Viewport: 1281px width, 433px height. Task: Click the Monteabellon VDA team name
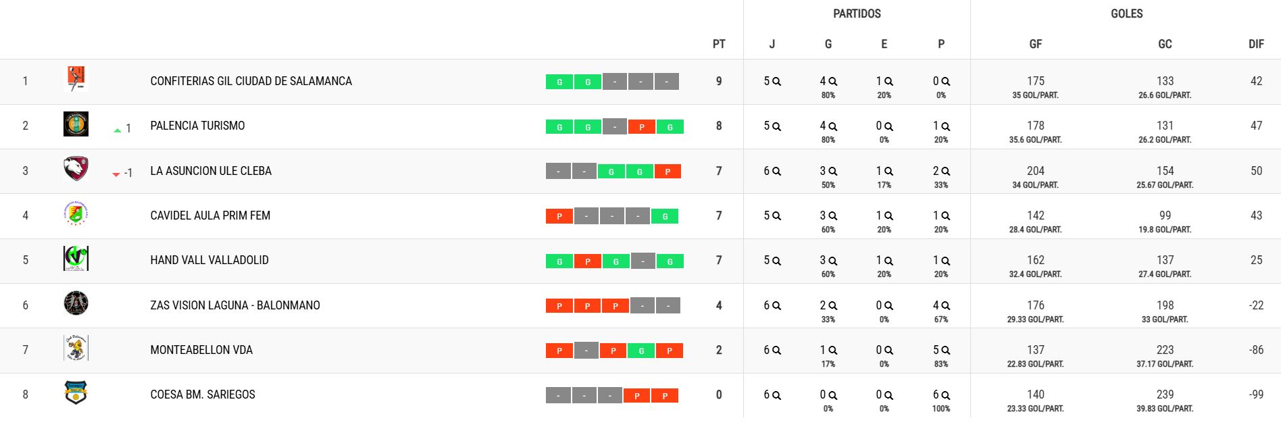tap(201, 350)
